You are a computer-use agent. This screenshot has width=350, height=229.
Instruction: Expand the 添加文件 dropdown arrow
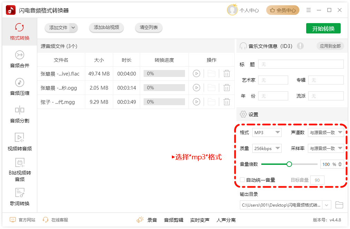[x=74, y=28]
